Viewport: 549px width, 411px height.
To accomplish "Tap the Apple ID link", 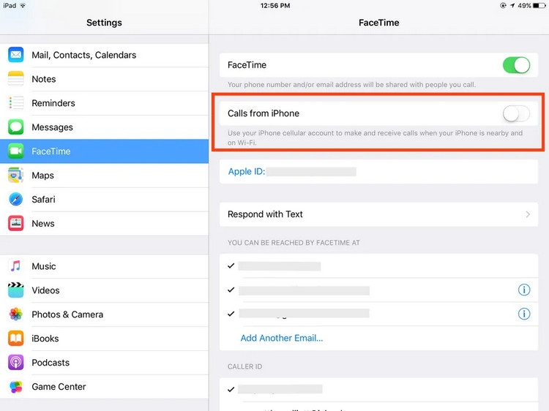I will pos(246,172).
